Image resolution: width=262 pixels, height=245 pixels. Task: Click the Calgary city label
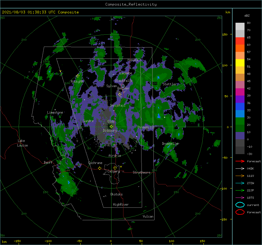point(114,171)
